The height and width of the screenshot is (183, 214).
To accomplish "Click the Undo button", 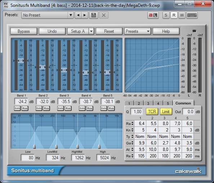I will click(x=52, y=31).
